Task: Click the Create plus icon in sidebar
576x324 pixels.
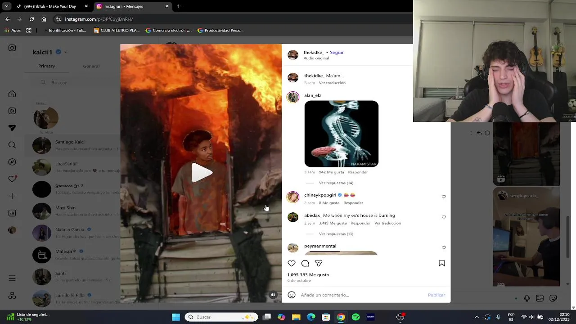Action: pos(12,196)
